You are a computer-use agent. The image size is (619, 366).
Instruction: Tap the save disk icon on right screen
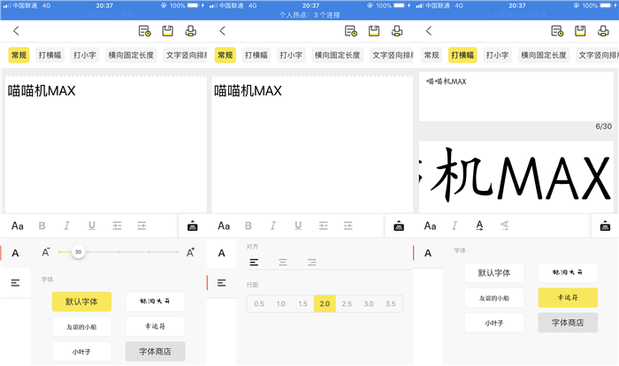coord(580,31)
